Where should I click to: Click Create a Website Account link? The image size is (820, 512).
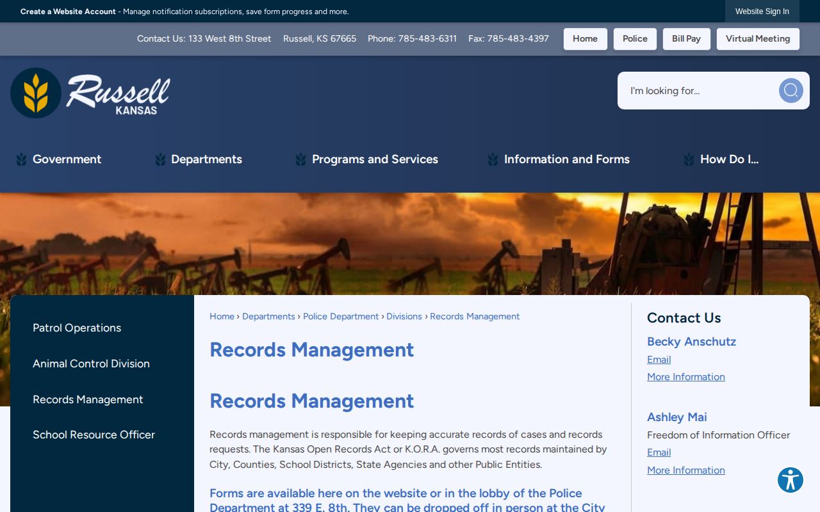[68, 12]
